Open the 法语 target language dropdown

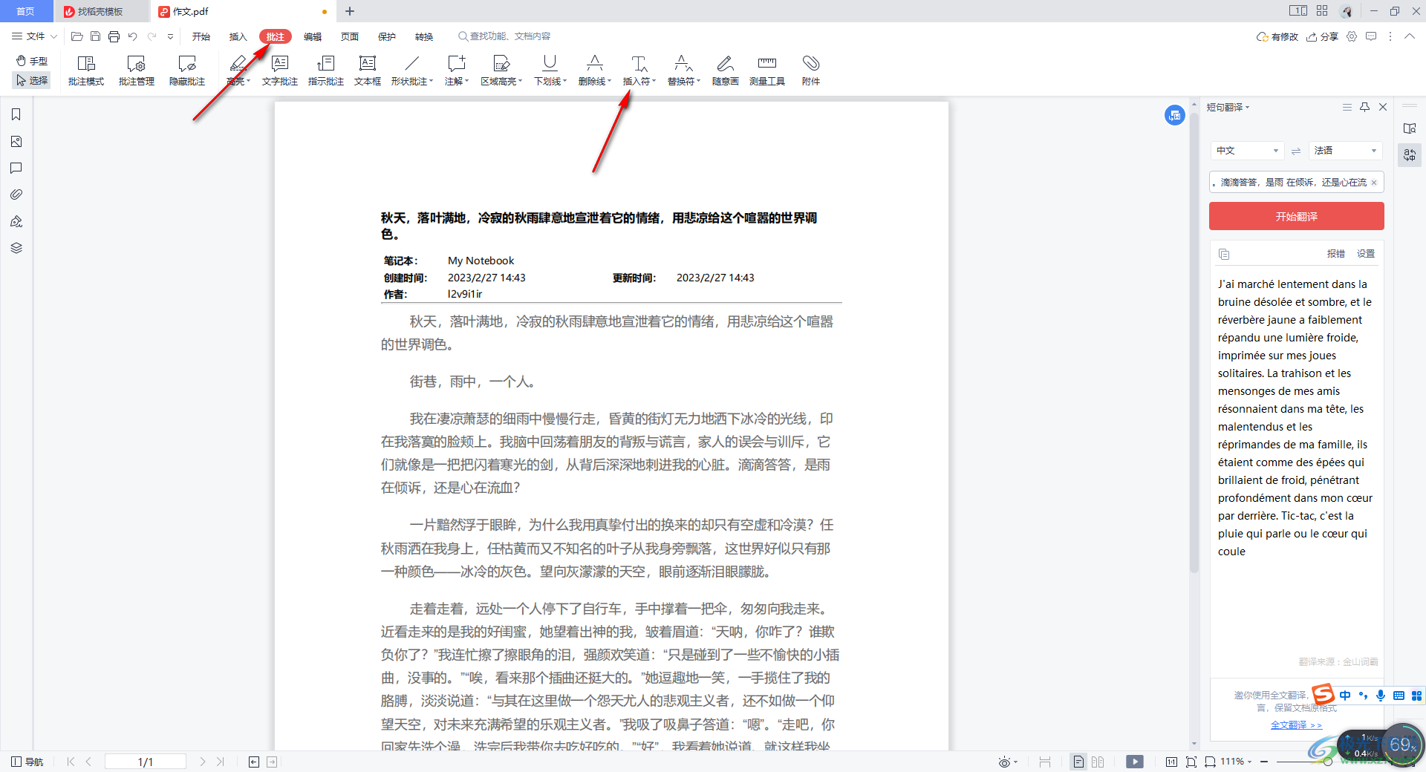(x=1345, y=151)
